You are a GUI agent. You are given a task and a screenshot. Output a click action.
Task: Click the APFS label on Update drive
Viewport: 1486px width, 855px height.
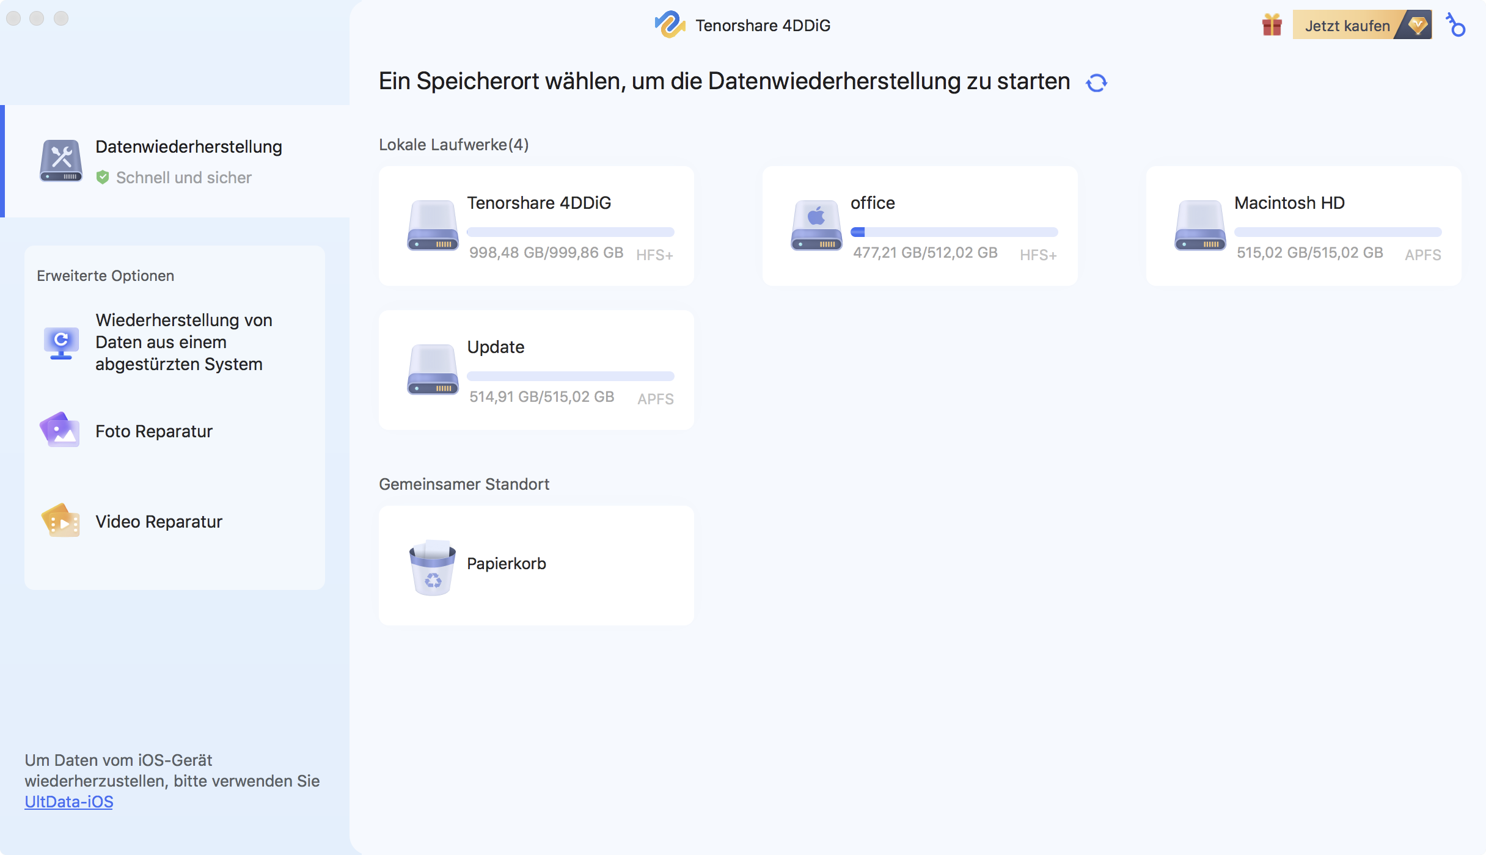[x=656, y=399]
